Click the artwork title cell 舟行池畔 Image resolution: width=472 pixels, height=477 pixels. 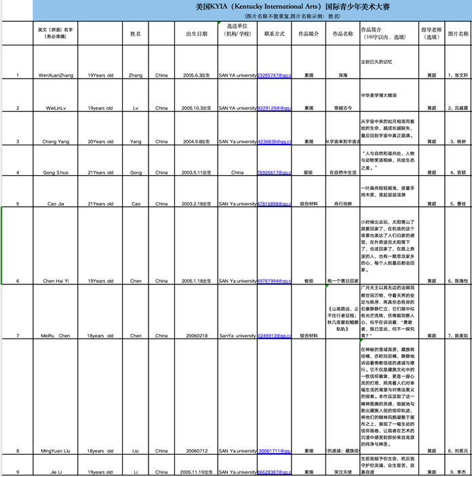(342, 204)
